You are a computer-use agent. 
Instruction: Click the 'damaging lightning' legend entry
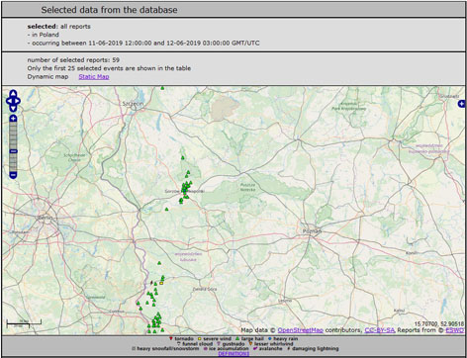click(313, 348)
